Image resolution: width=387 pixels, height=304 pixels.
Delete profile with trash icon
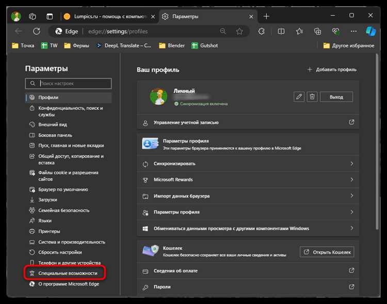[x=312, y=97]
